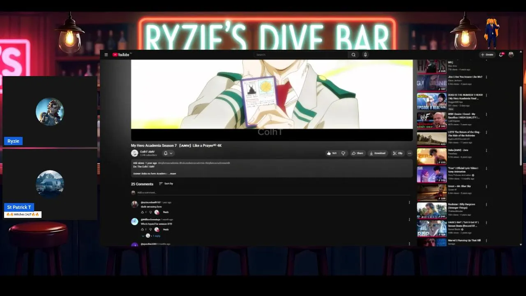Open options menu for the third comment
Screen dimensions: 526x296
(x=409, y=244)
